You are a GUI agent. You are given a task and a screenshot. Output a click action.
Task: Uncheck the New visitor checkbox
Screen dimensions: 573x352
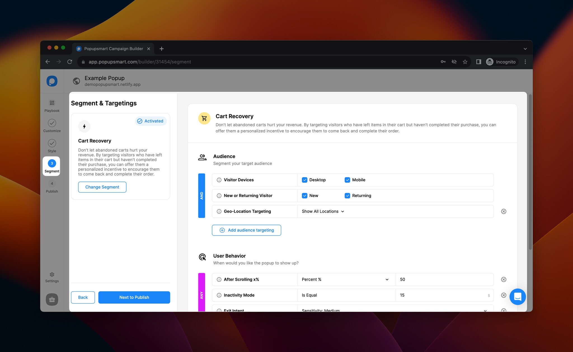pyautogui.click(x=305, y=196)
